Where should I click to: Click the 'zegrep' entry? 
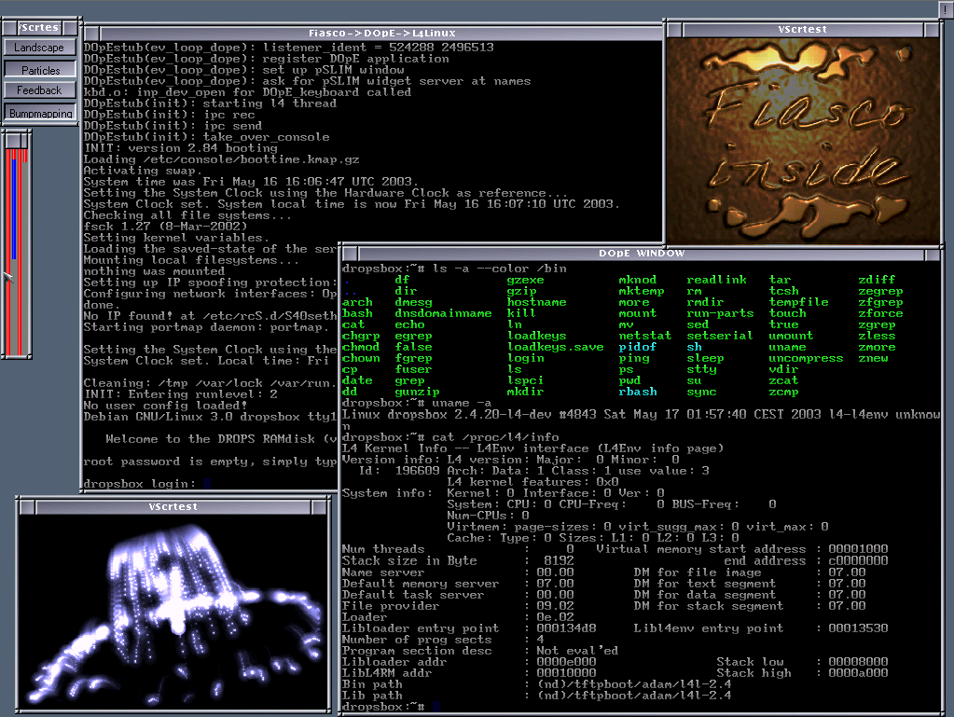880,291
